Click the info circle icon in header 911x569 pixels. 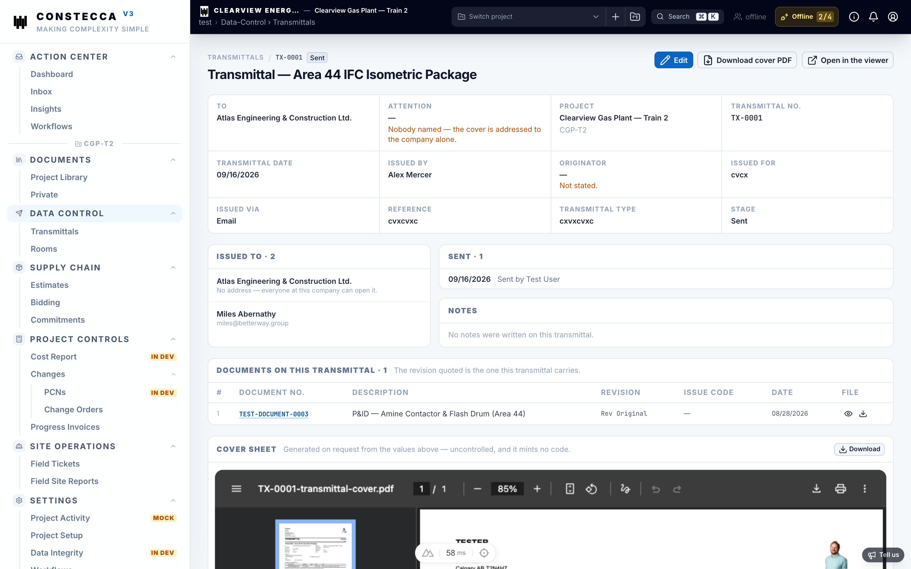pyautogui.click(x=854, y=16)
